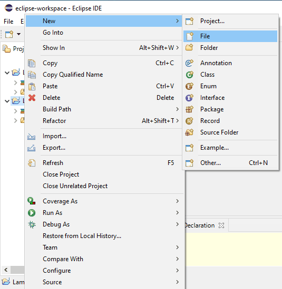Open the File menu in menu bar
This screenshot has width=282, height=289.
click(x=8, y=22)
